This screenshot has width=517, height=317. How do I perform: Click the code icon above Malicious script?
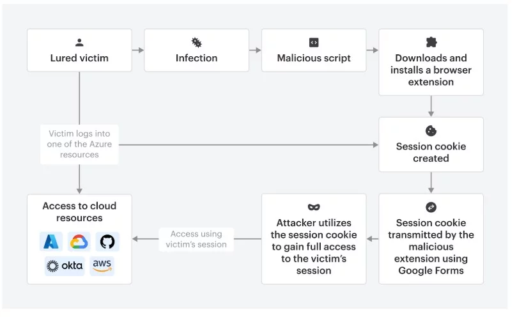(x=314, y=42)
